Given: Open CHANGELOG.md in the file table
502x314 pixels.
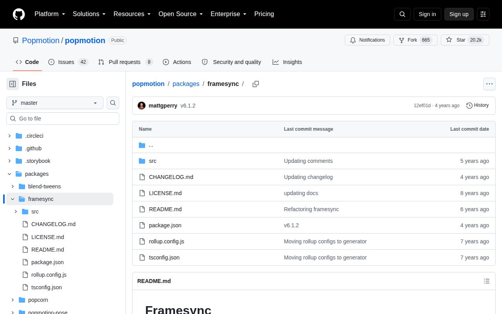Looking at the screenshot, I should tap(171, 177).
